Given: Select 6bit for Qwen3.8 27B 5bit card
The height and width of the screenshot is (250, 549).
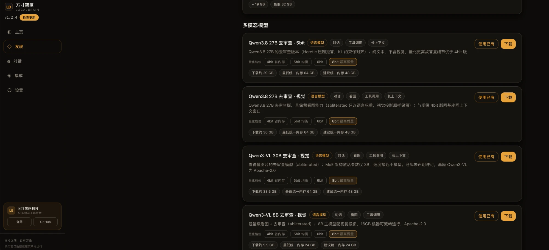Looking at the screenshot, I should (320, 62).
